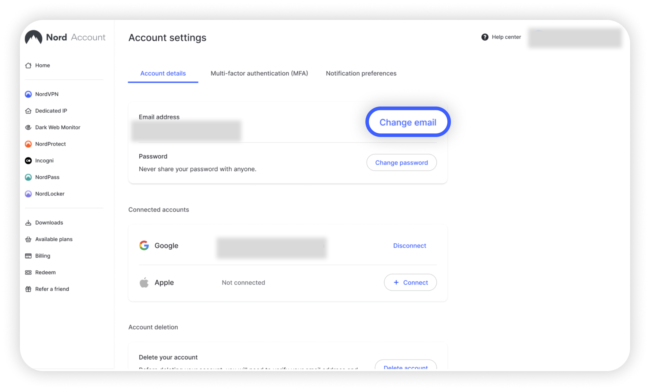Click the NordPass teal icon

(x=28, y=177)
